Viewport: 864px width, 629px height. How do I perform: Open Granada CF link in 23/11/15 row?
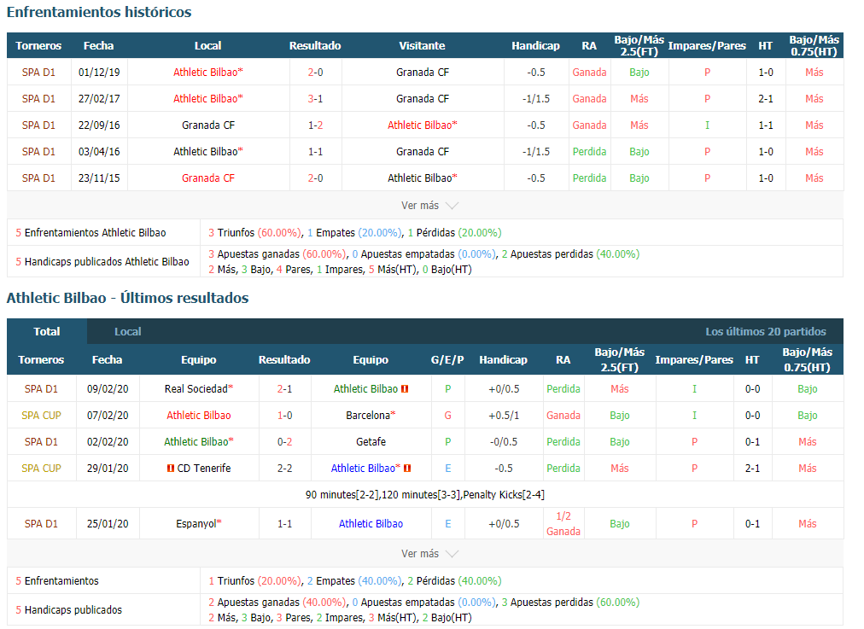pyautogui.click(x=208, y=178)
